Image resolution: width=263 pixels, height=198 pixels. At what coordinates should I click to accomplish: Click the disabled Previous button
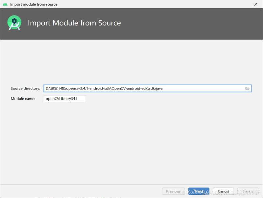[x=173, y=191]
